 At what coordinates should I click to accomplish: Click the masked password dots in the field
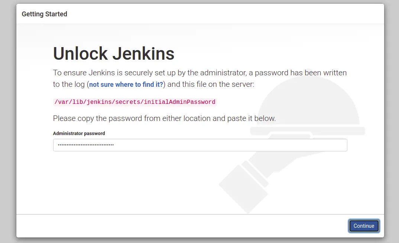(86, 145)
